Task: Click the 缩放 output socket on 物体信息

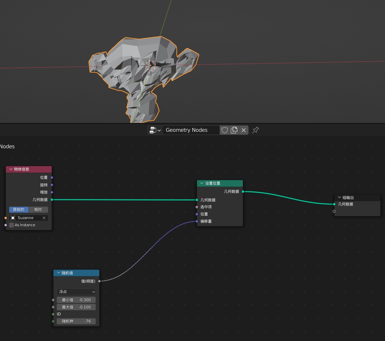Action: pyautogui.click(x=52, y=192)
